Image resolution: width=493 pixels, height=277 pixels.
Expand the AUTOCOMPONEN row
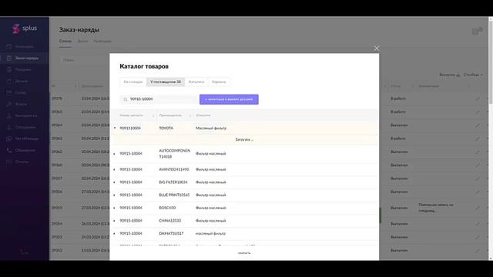point(115,154)
